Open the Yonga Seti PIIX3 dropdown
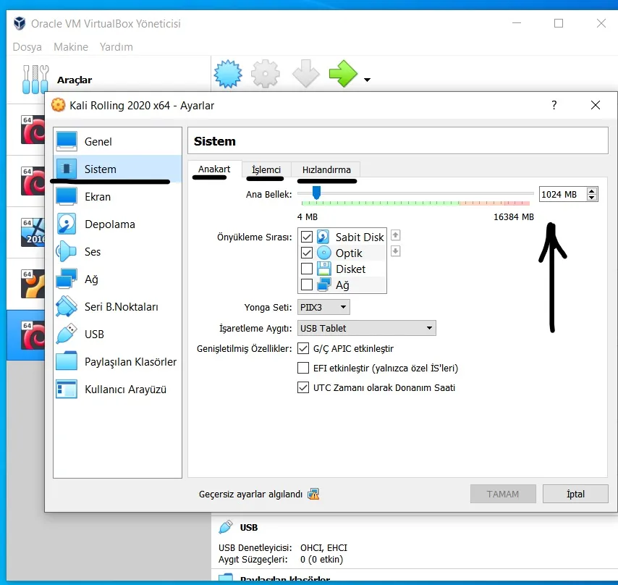618x585 pixels. pos(323,307)
